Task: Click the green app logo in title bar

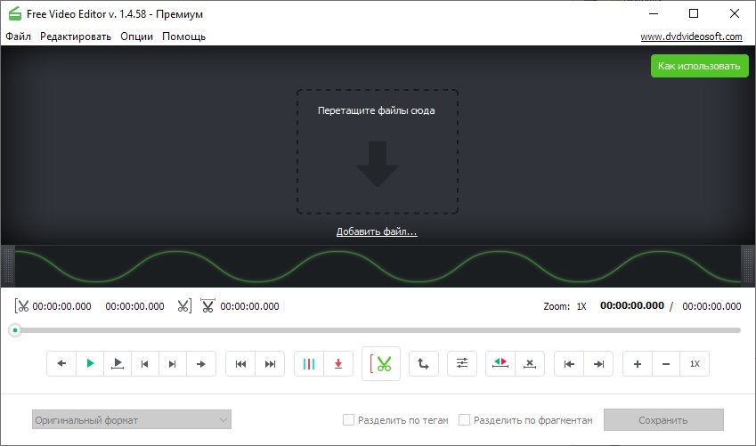Action: click(x=15, y=14)
